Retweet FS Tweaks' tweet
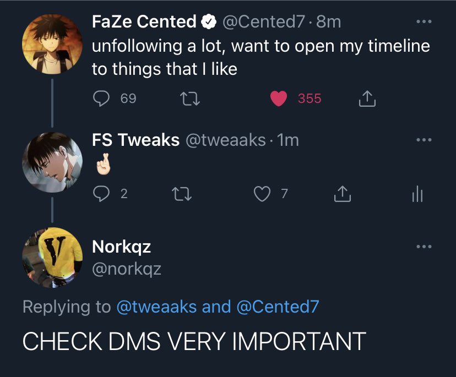Image resolution: width=456 pixels, height=377 pixels. click(x=182, y=193)
